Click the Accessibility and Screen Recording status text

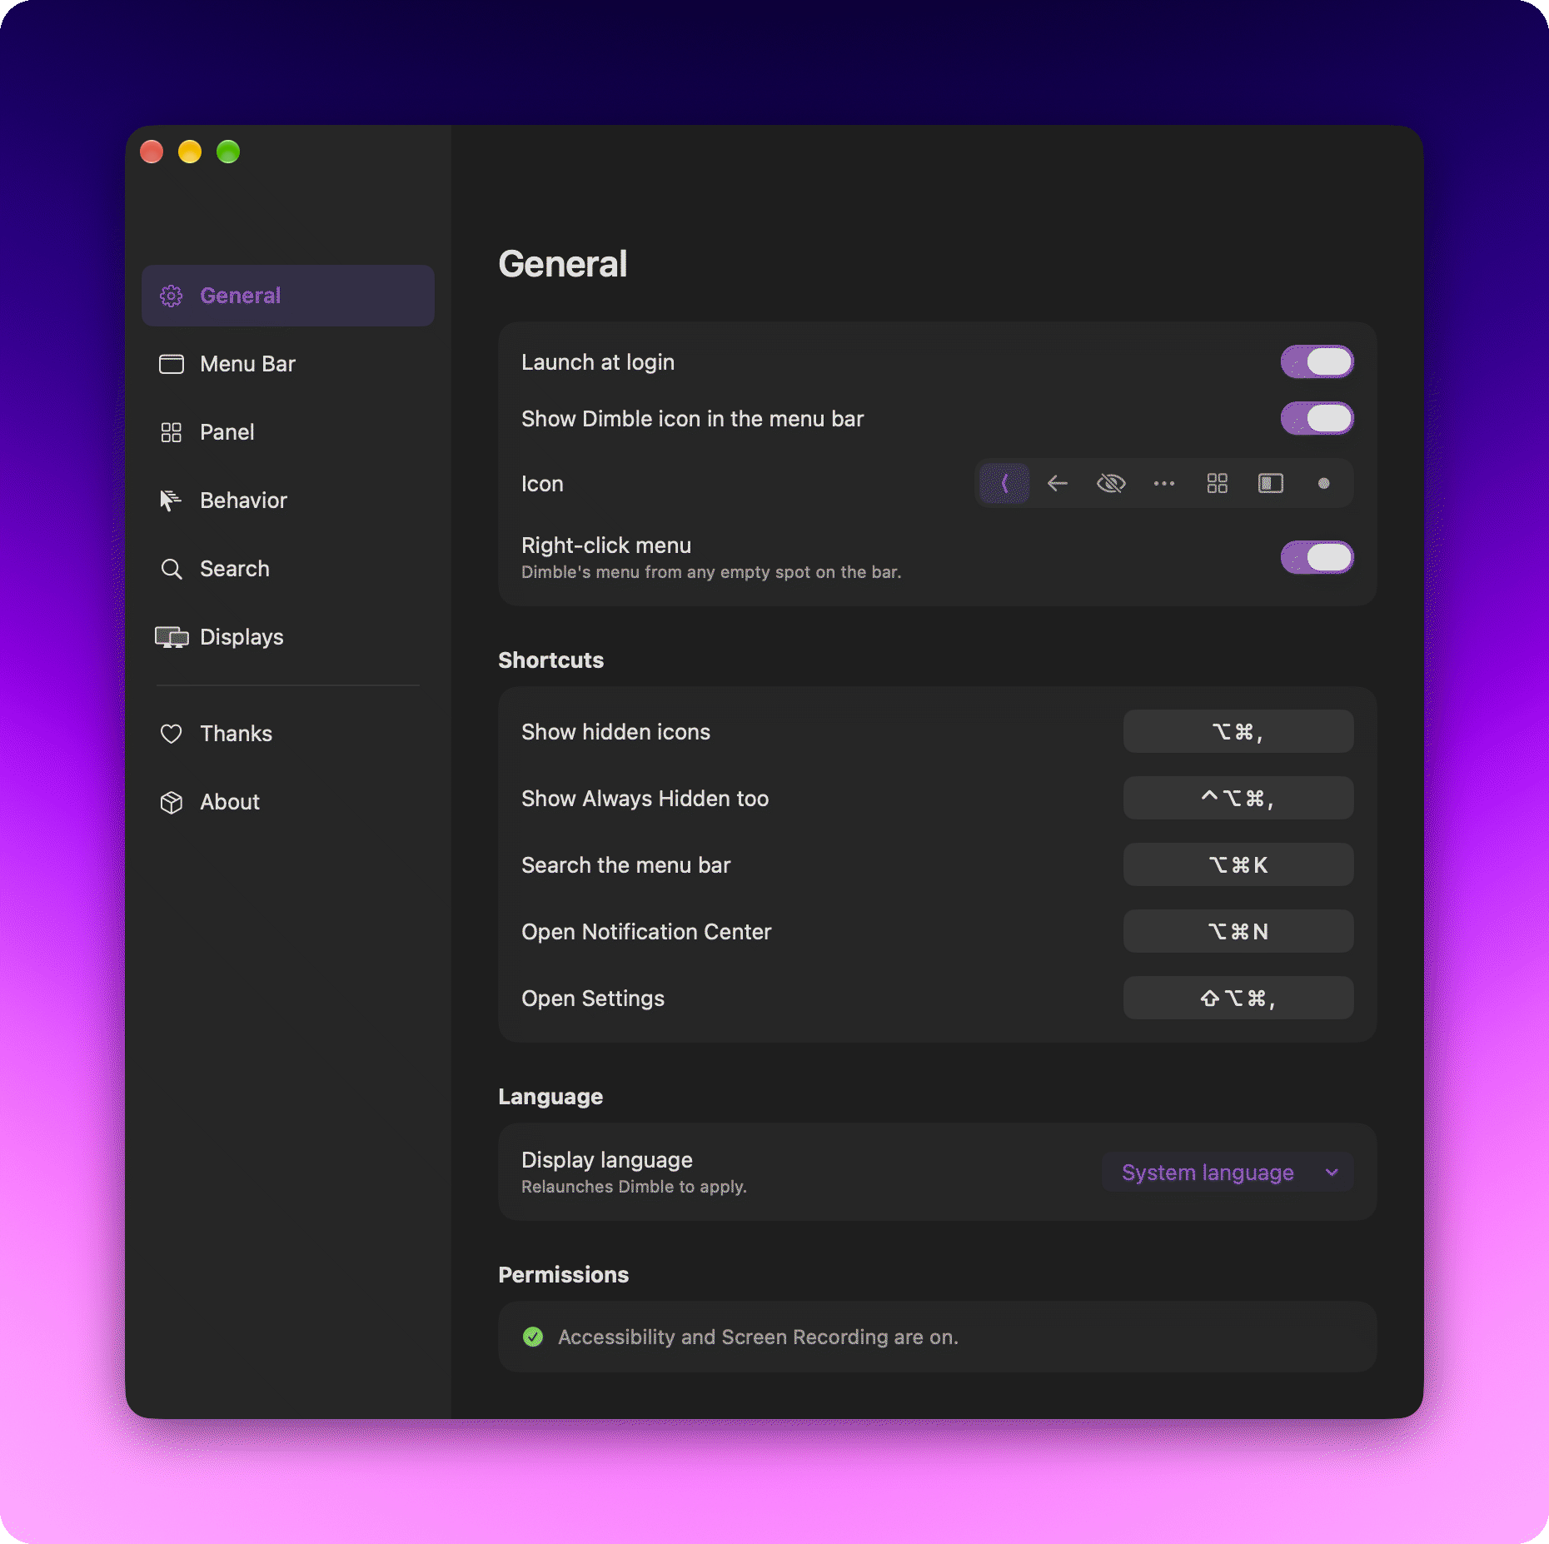coord(758,1337)
